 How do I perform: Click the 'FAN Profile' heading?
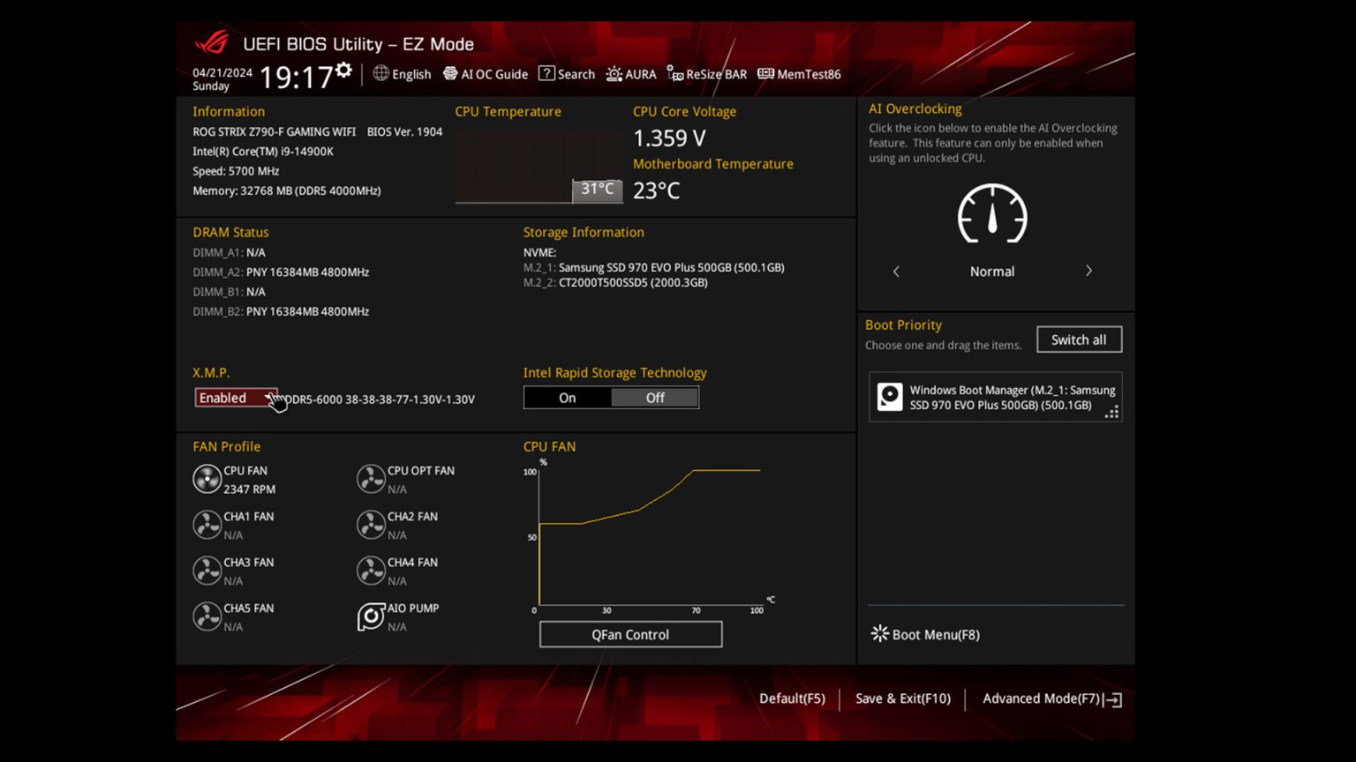(x=226, y=446)
